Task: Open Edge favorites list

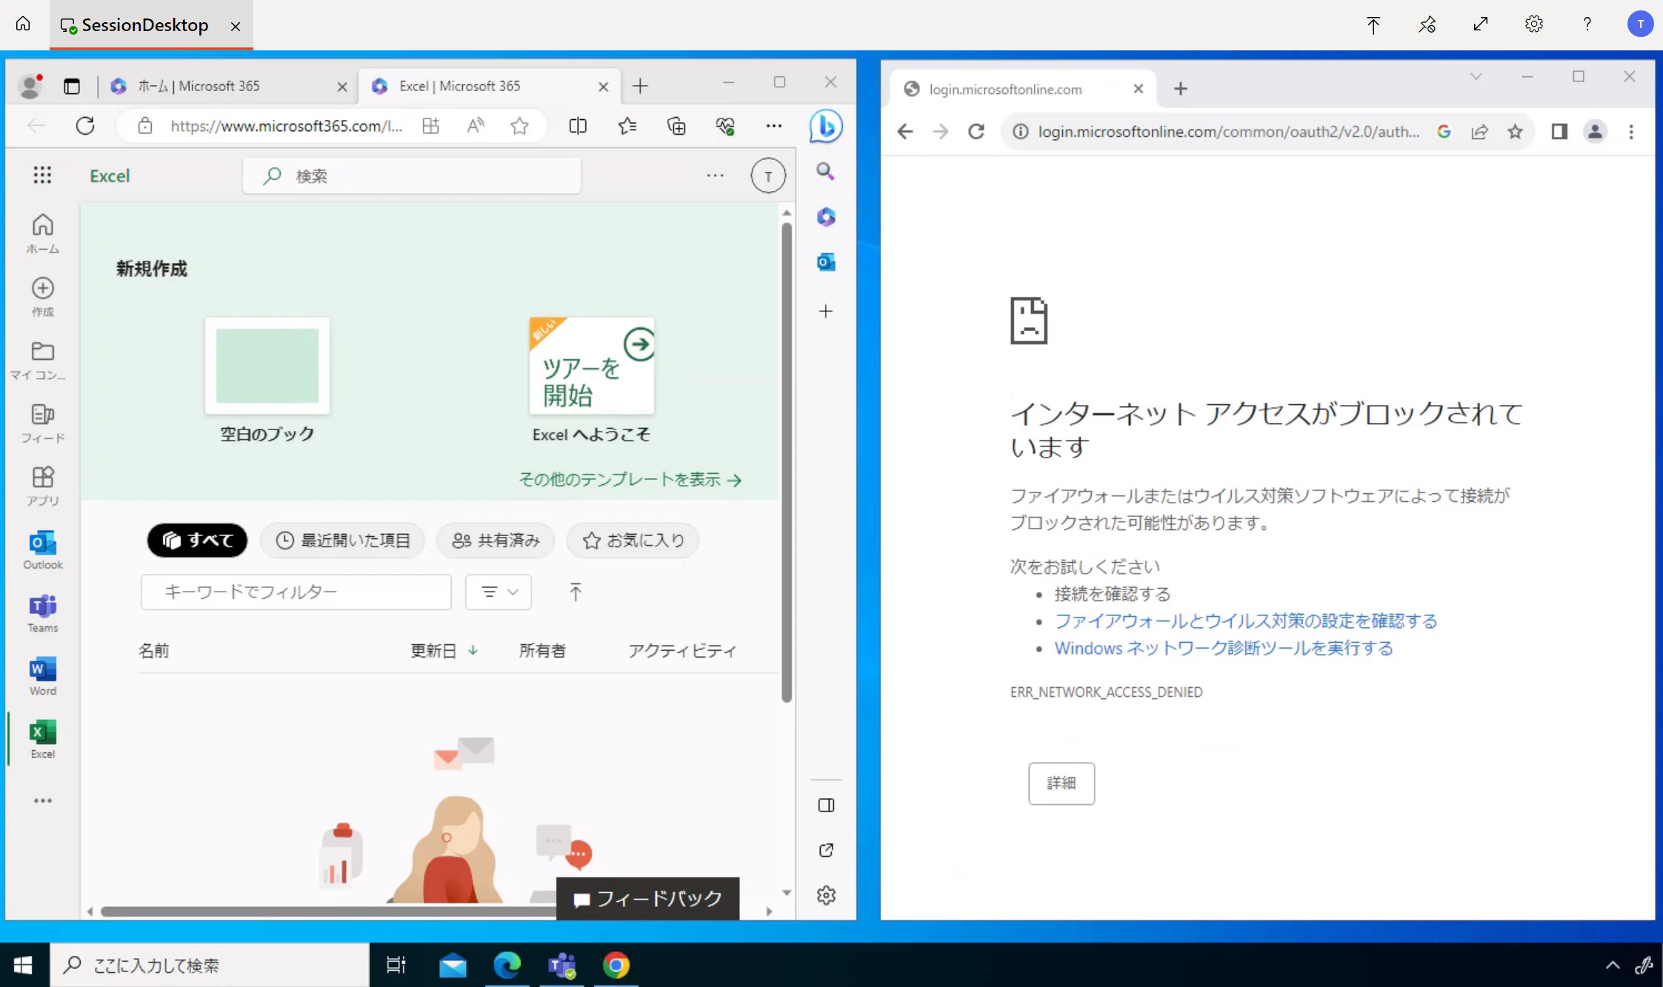Action: [627, 126]
